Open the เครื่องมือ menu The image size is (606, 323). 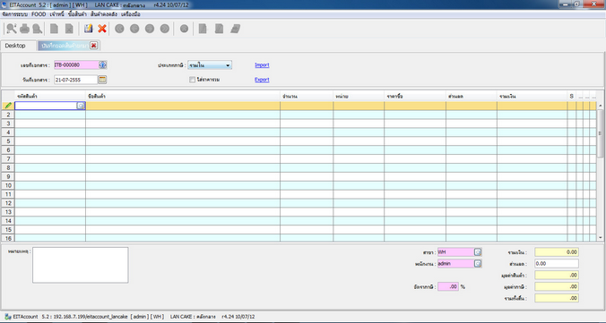131,14
